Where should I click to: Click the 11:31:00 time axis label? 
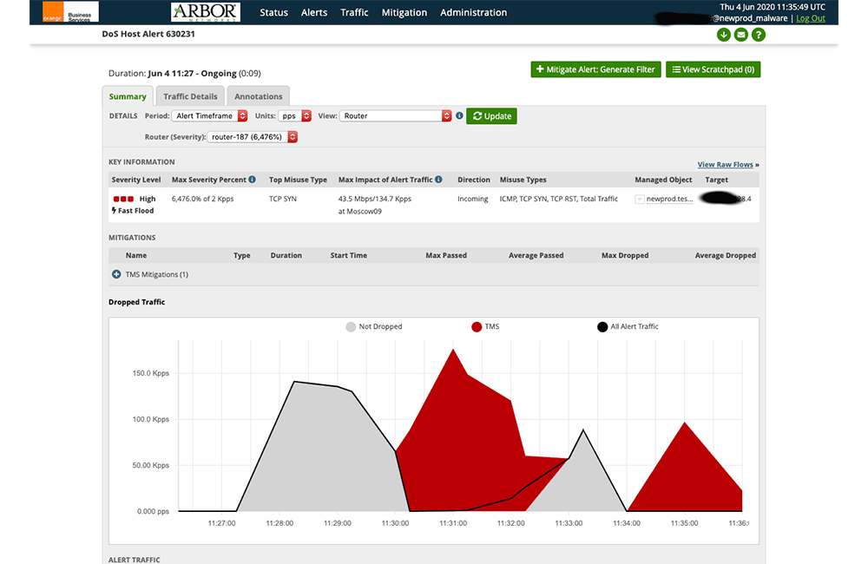[x=453, y=523]
